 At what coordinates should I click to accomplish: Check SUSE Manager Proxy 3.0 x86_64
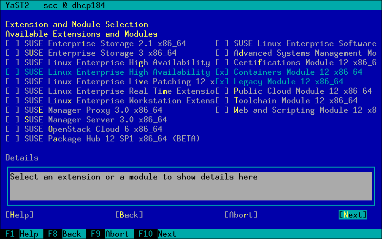[x=13, y=110]
